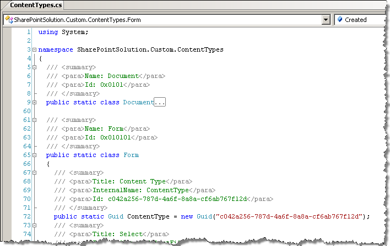Image resolution: width=390 pixels, height=246 pixels.
Task: Collapse the namespace block at line 3
Action: [35, 49]
